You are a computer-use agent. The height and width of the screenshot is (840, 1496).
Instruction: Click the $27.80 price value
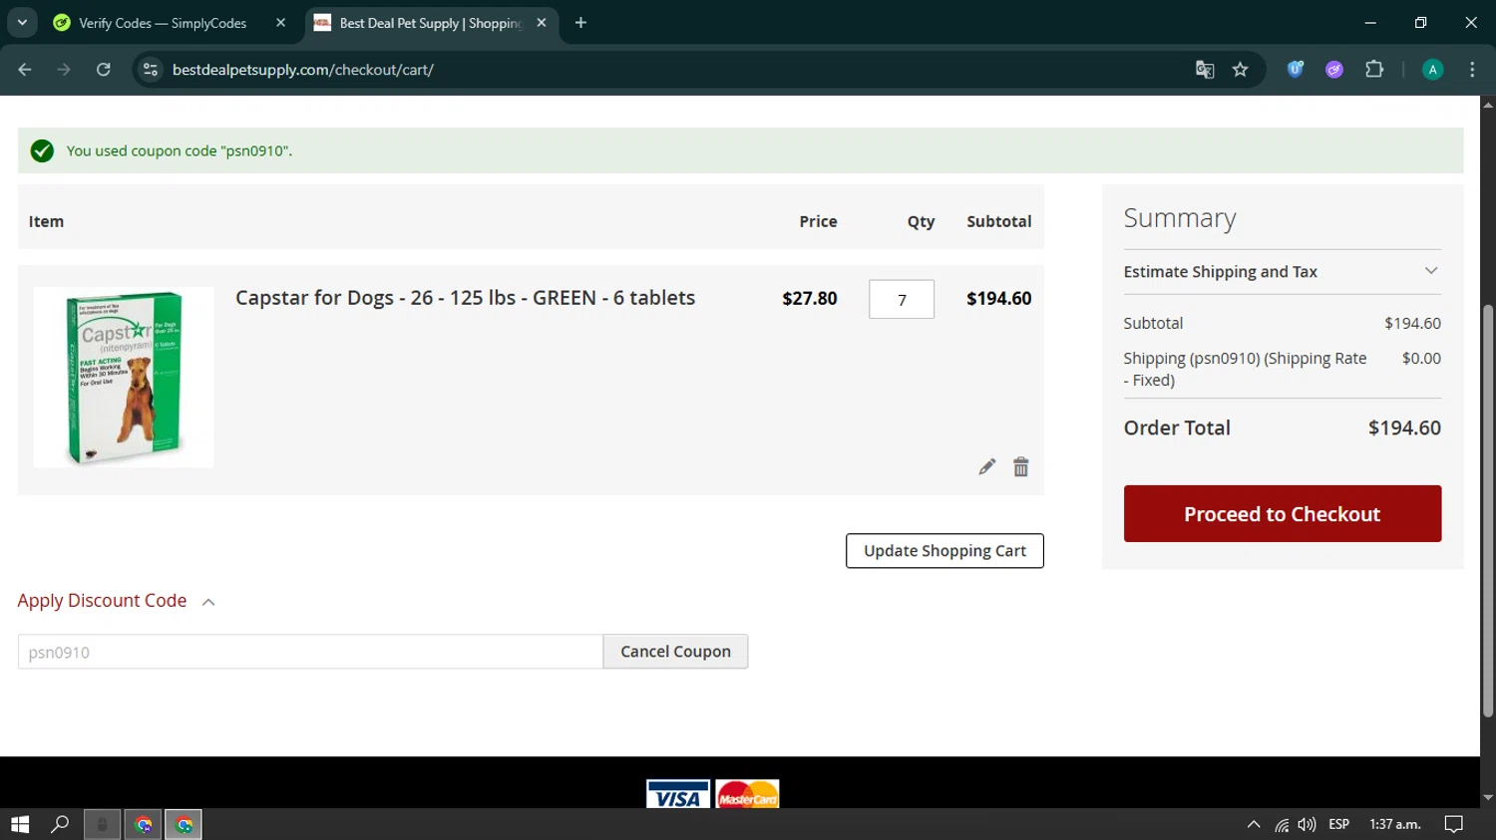(810, 298)
